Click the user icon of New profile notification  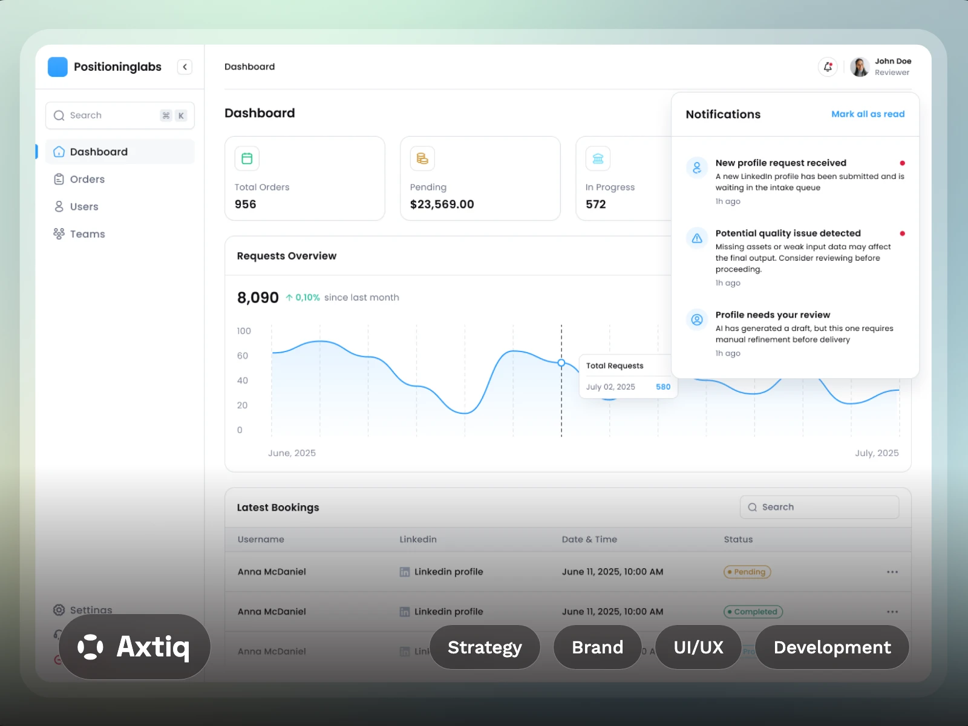click(697, 168)
